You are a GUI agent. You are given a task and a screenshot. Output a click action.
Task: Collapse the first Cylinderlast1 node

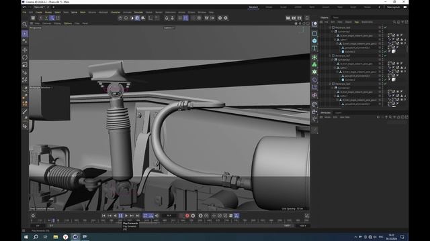click(x=333, y=31)
